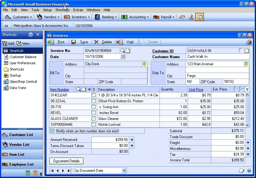Go to first record navigation button
Screen dimensions: 256x178
point(52,171)
